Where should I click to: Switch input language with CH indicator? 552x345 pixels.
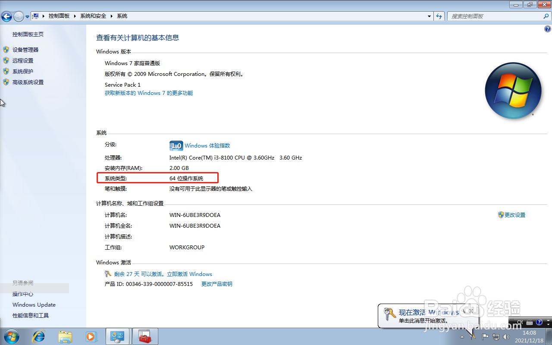[520, 322]
